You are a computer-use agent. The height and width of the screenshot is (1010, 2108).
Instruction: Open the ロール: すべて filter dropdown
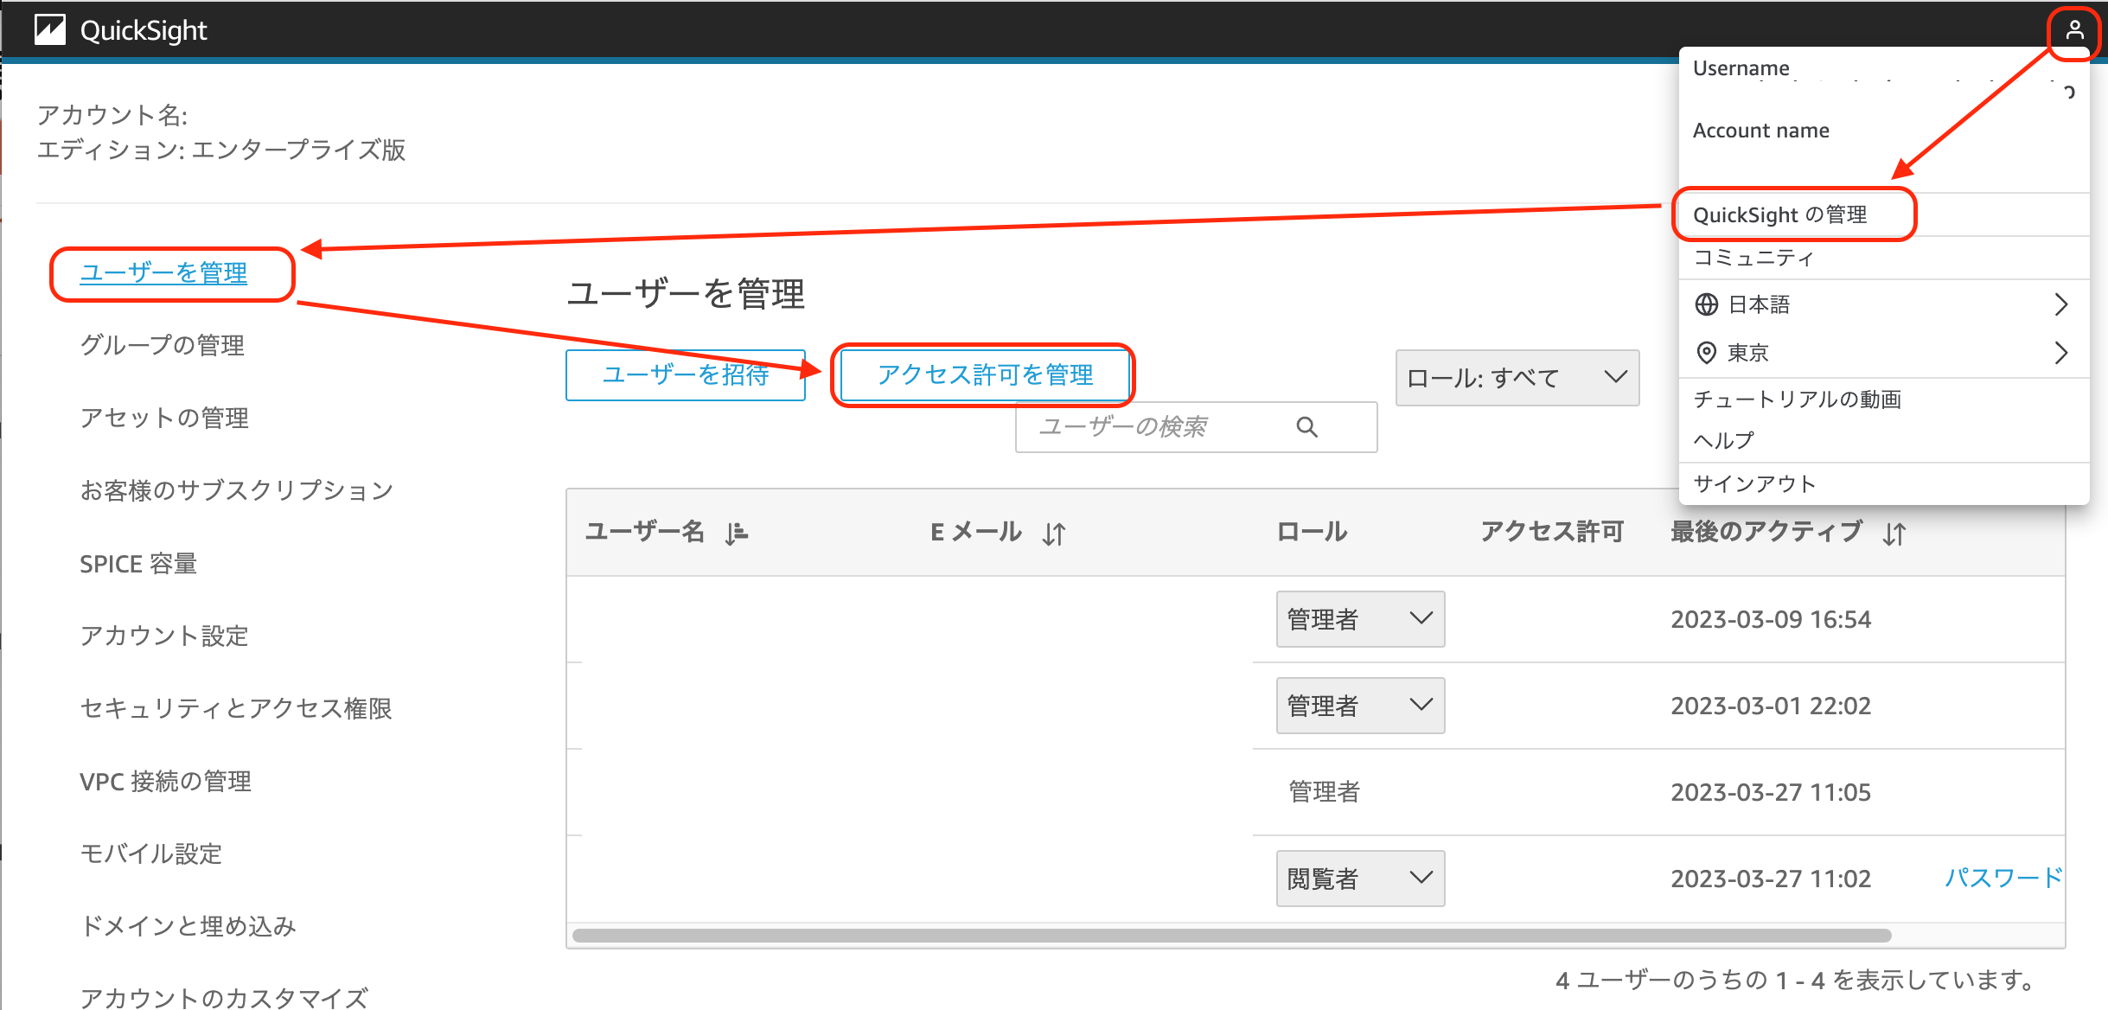tap(1517, 378)
